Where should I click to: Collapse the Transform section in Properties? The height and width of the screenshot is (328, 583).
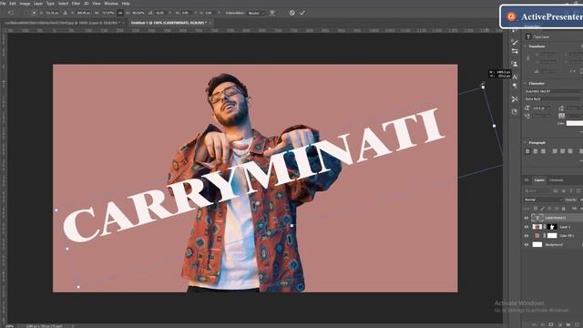tap(525, 46)
